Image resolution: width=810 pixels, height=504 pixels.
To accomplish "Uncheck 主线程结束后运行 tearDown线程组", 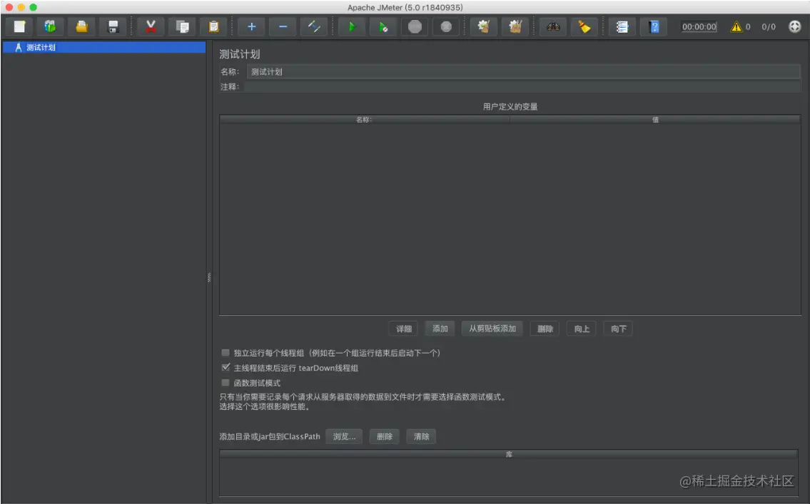I will [226, 368].
